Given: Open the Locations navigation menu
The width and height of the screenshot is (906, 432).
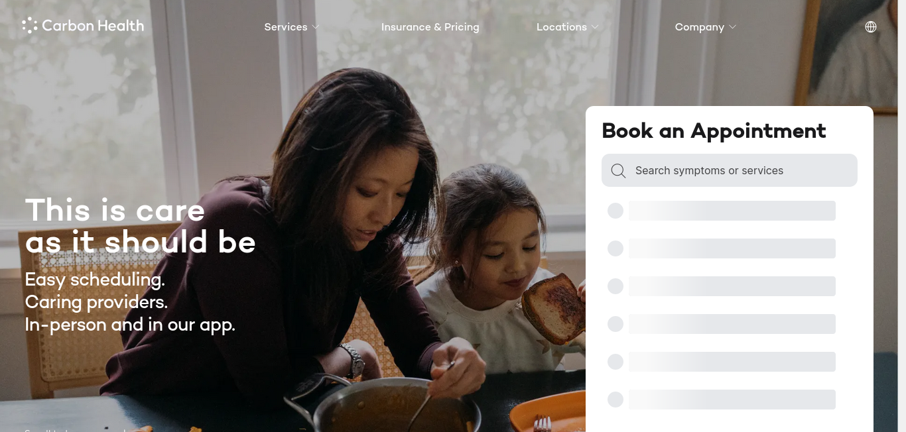Looking at the screenshot, I should pyautogui.click(x=562, y=27).
